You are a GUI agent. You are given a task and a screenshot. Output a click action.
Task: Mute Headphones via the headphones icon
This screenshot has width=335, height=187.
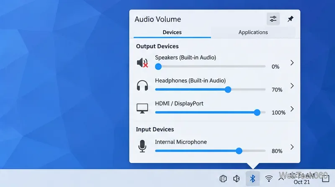142,86
